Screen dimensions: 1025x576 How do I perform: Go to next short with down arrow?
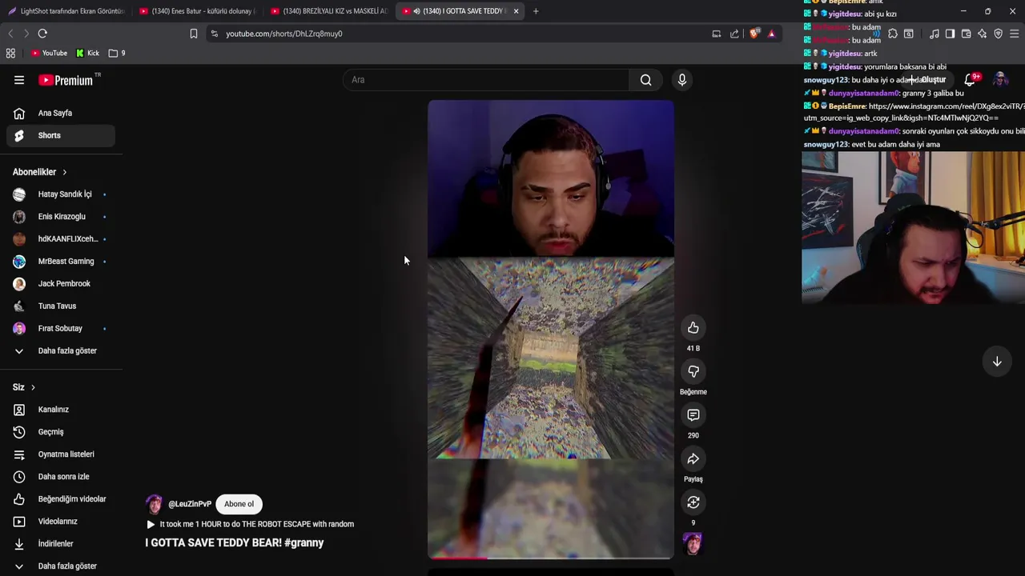pyautogui.click(x=997, y=362)
